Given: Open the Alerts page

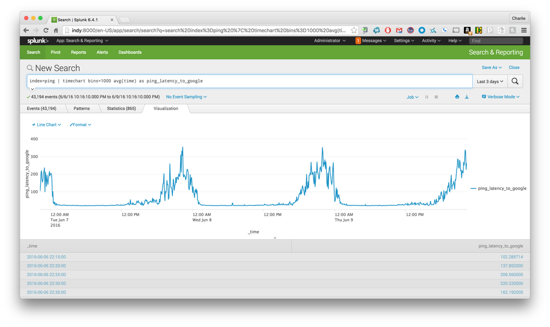Looking at the screenshot, I should [x=102, y=52].
